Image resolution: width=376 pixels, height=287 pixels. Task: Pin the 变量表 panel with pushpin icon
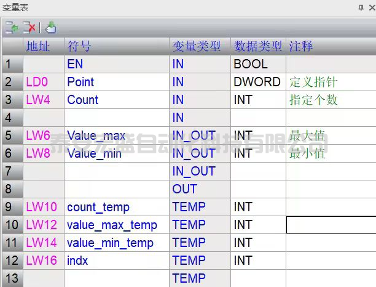coord(361,7)
